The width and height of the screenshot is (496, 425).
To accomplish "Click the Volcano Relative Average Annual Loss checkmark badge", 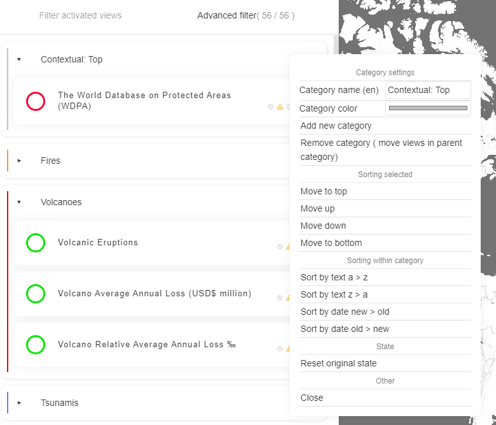I will click(x=280, y=349).
